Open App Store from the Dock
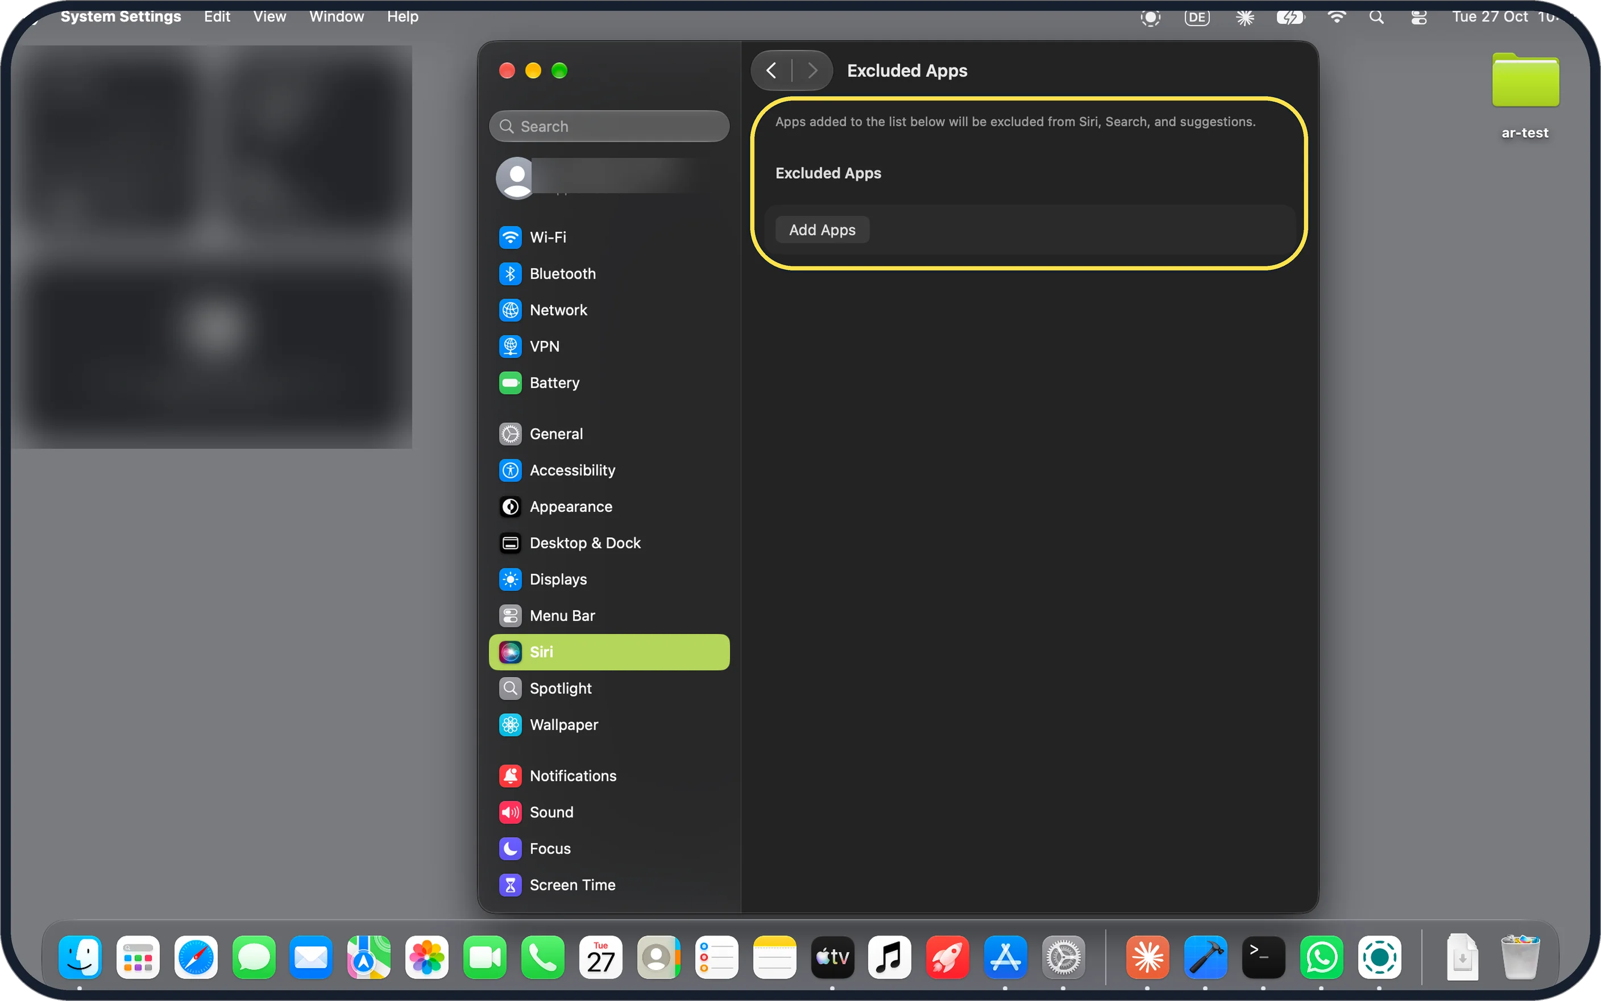This screenshot has width=1601, height=1001. pos(1006,957)
